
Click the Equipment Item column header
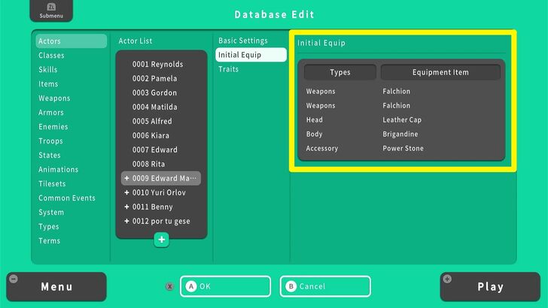(x=440, y=72)
